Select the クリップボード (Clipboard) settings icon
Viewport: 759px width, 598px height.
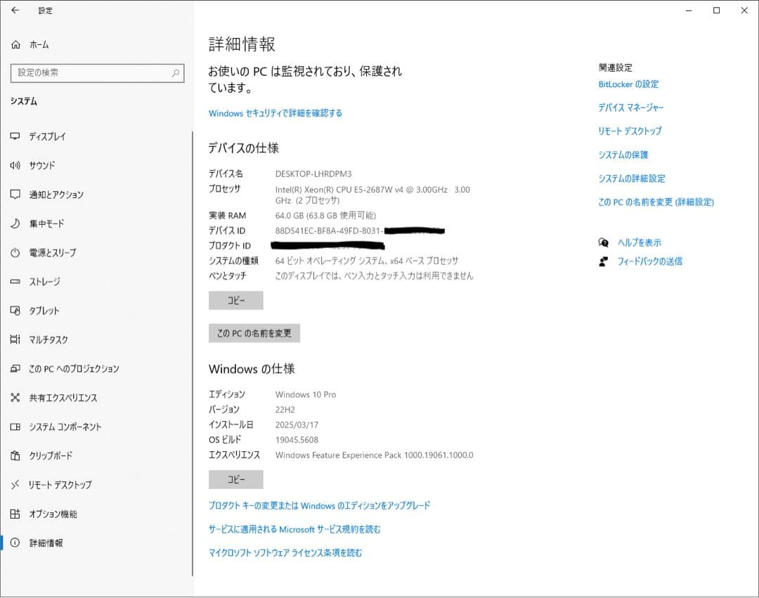coord(16,455)
